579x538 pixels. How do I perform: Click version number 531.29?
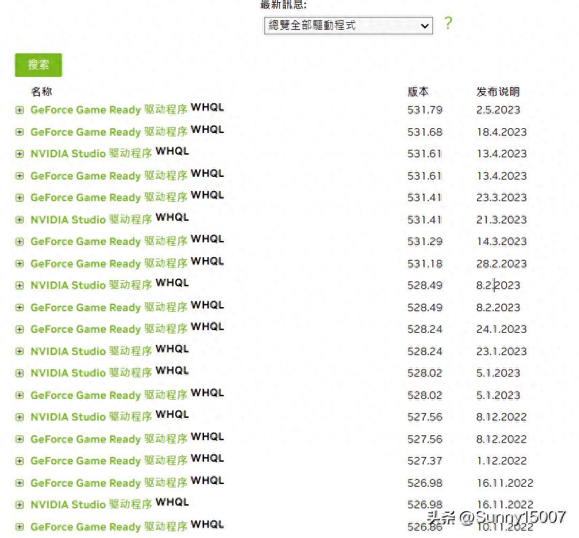425,242
